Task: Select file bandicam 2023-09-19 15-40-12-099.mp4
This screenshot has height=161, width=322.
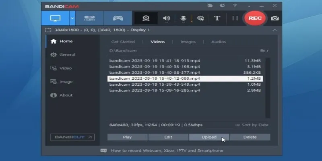Action: (185, 78)
